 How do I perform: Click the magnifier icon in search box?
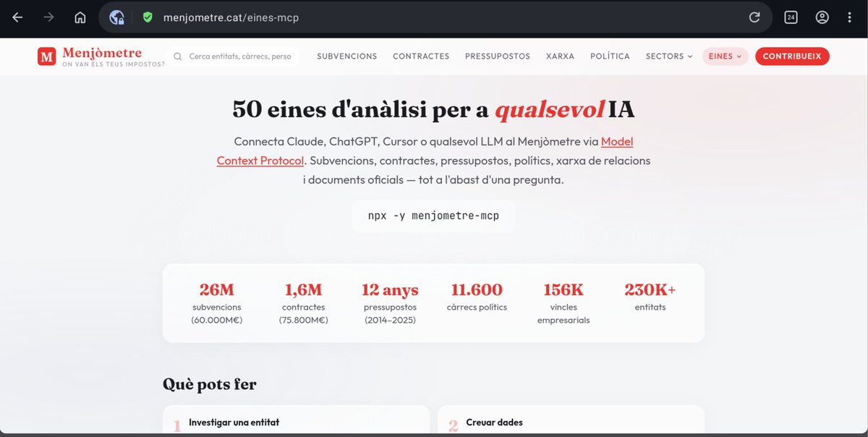point(177,56)
